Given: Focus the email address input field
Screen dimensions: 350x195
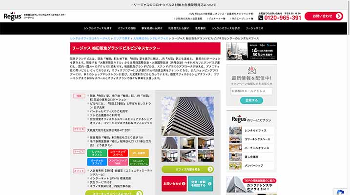Looking at the screenshot, I should (251, 91).
